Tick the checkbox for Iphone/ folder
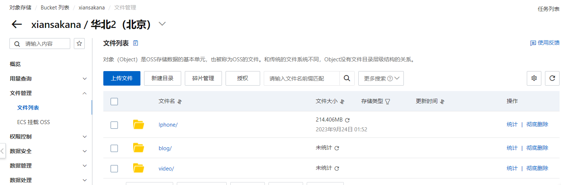561x185 pixels. (x=114, y=125)
